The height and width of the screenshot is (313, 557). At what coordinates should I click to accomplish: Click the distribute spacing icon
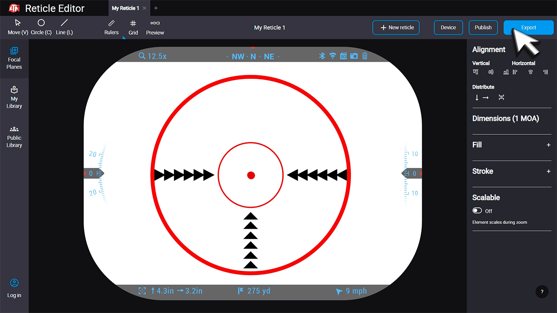[x=501, y=97]
